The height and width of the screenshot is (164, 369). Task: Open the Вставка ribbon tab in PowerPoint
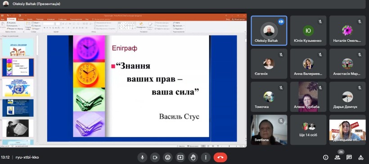coord(21,19)
